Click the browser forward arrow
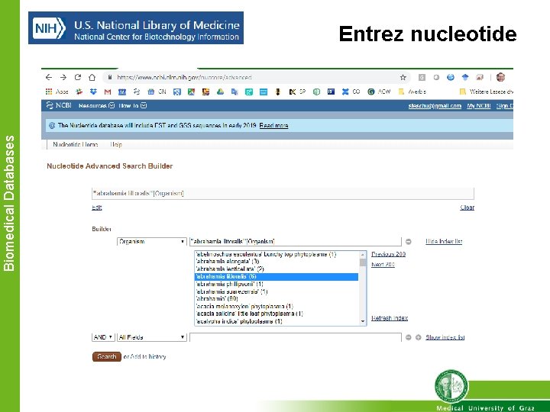This screenshot has height=412, width=550. click(x=63, y=77)
